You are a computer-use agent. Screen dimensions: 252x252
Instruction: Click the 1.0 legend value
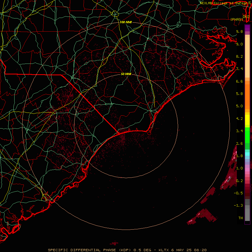(x=239, y=168)
